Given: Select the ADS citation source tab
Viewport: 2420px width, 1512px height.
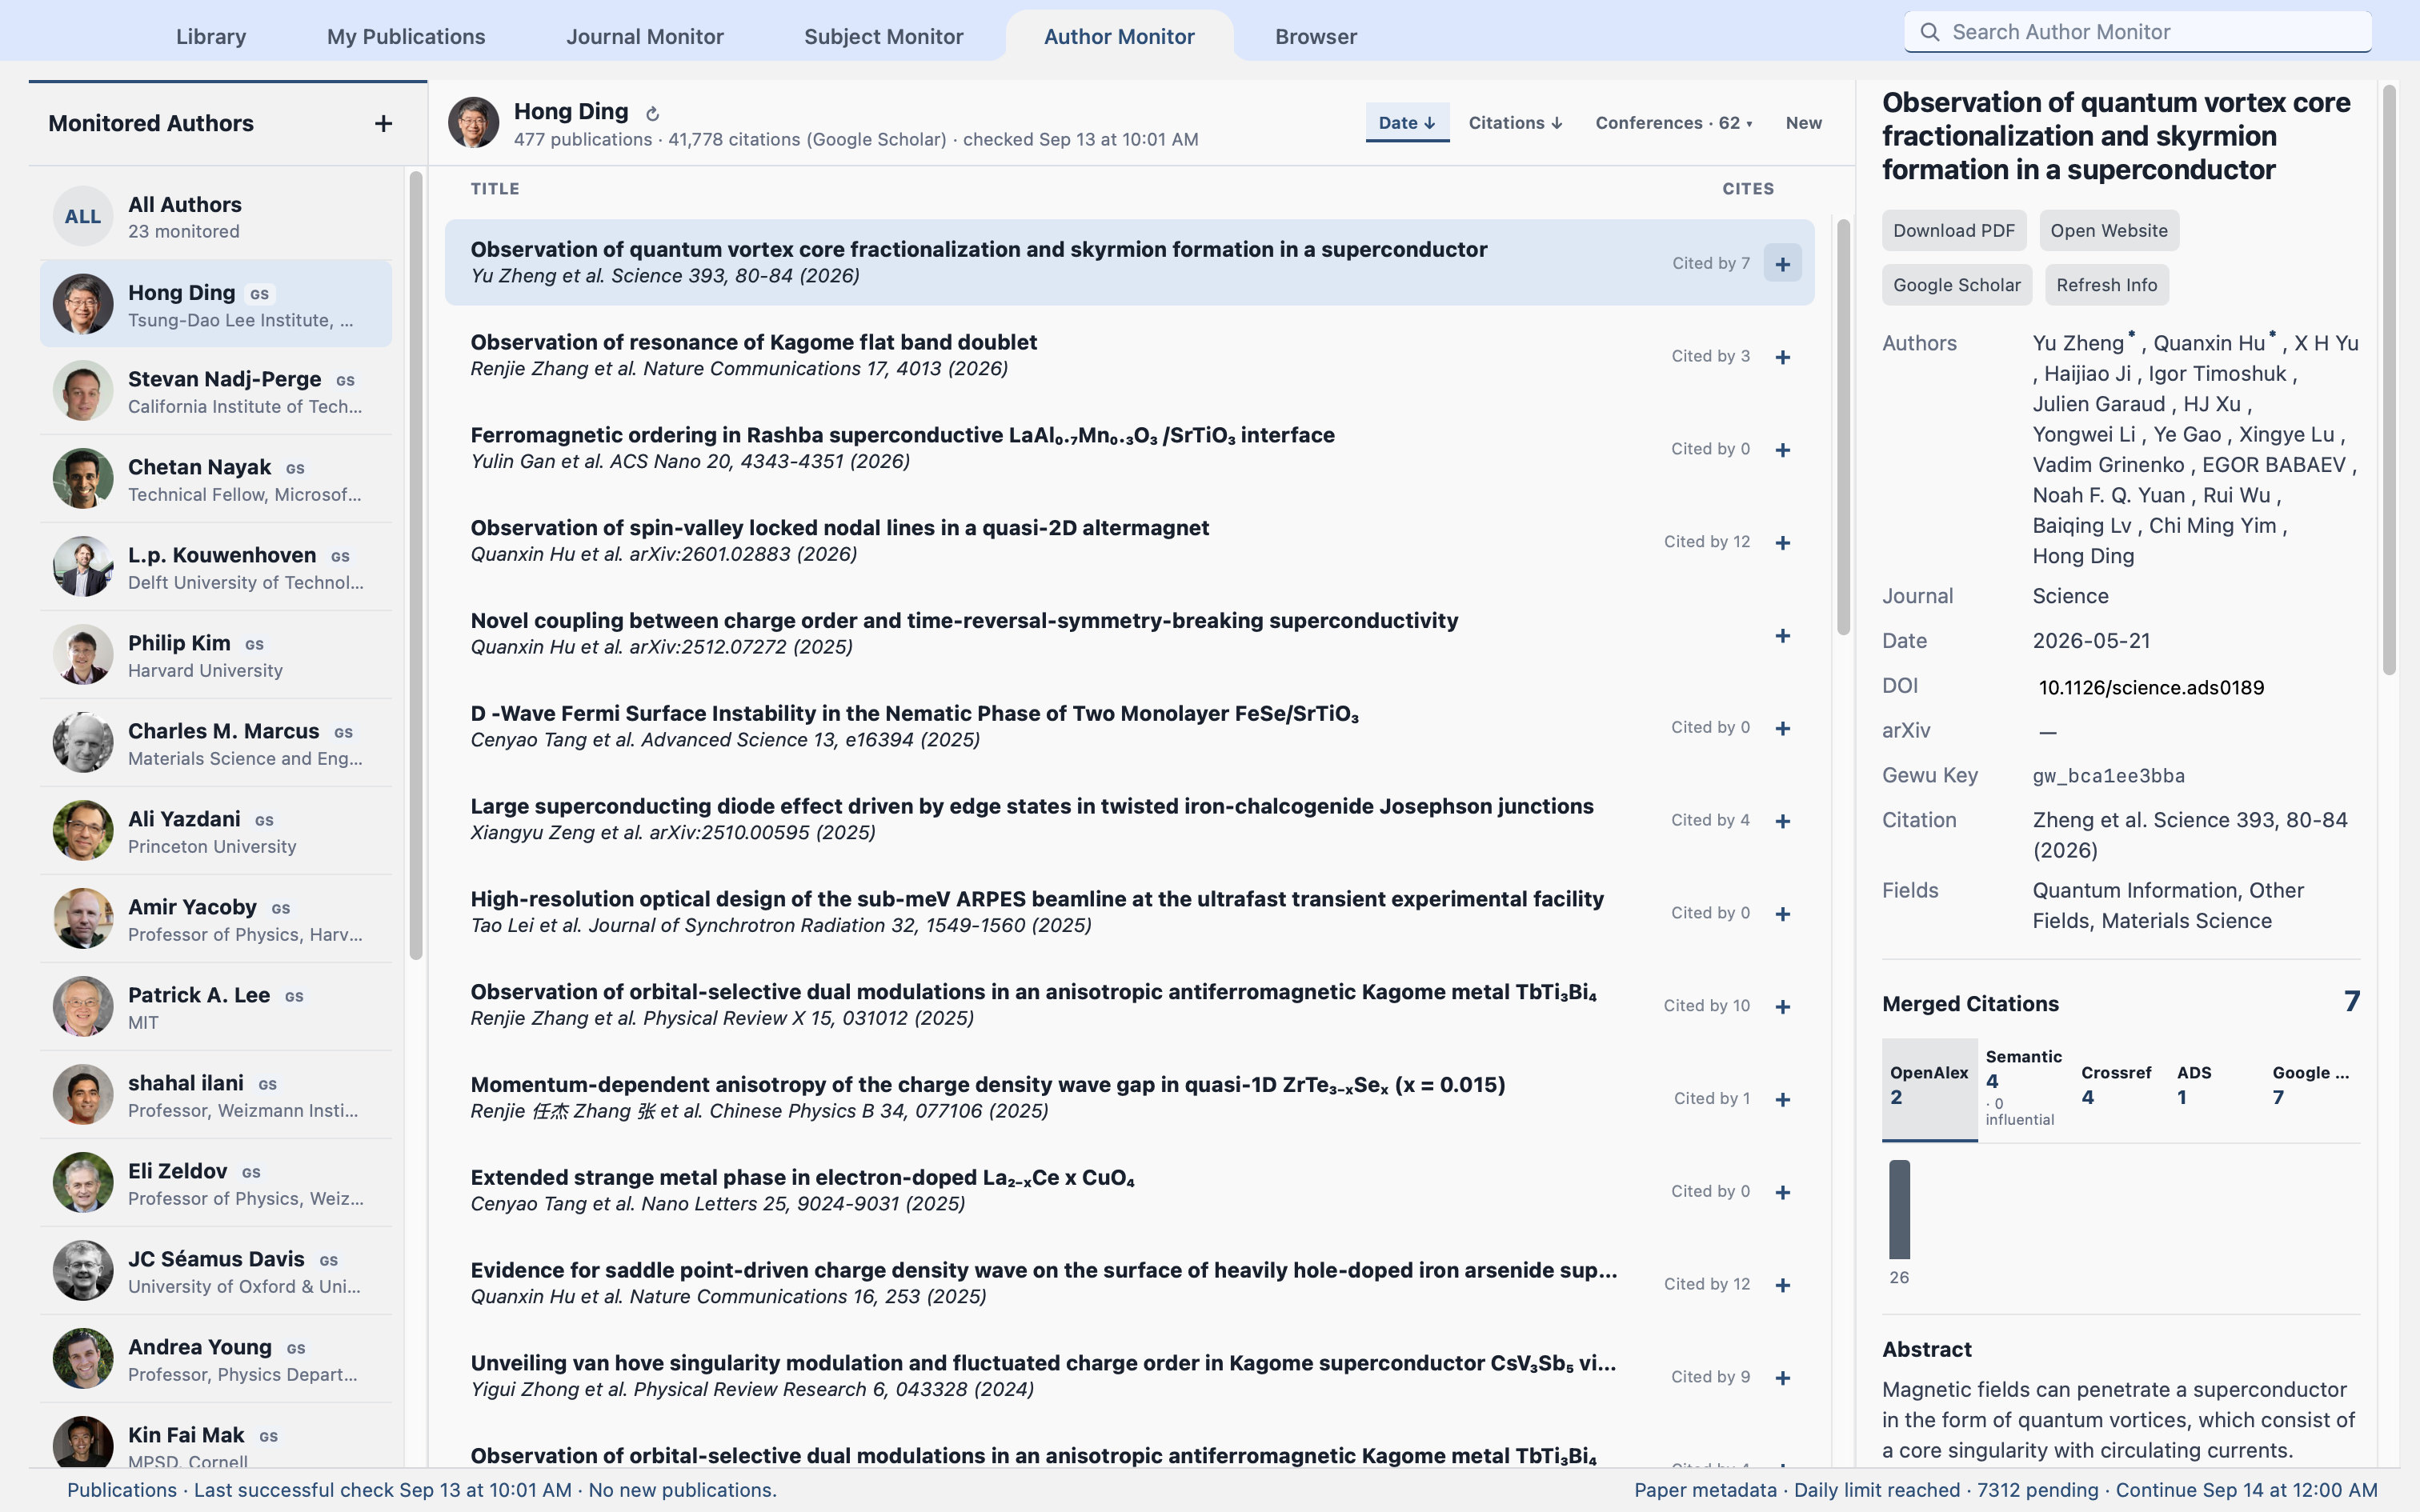Looking at the screenshot, I should 2215,1089.
